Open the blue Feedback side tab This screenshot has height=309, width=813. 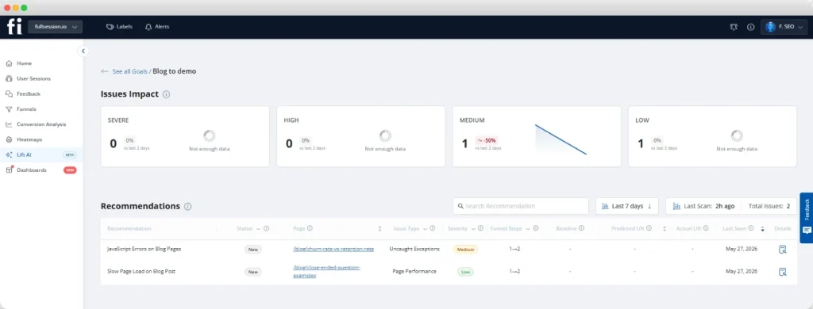pos(807,217)
